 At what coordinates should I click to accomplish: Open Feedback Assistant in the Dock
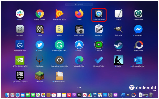point(115,95)
